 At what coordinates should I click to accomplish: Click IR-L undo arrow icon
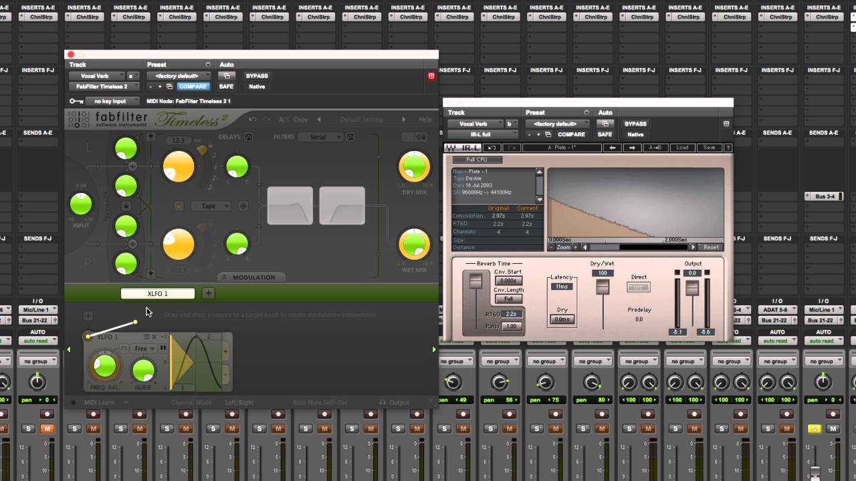click(x=492, y=148)
